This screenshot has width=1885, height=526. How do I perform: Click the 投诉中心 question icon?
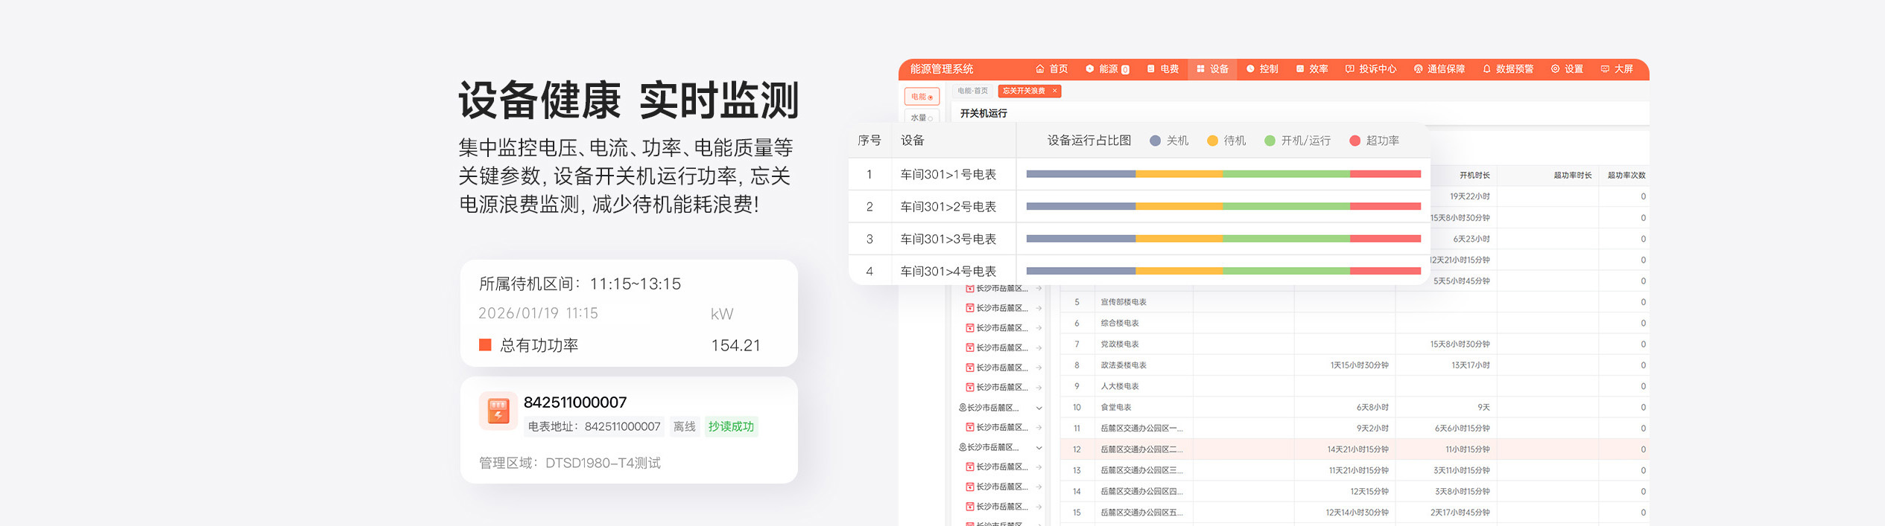point(1349,69)
